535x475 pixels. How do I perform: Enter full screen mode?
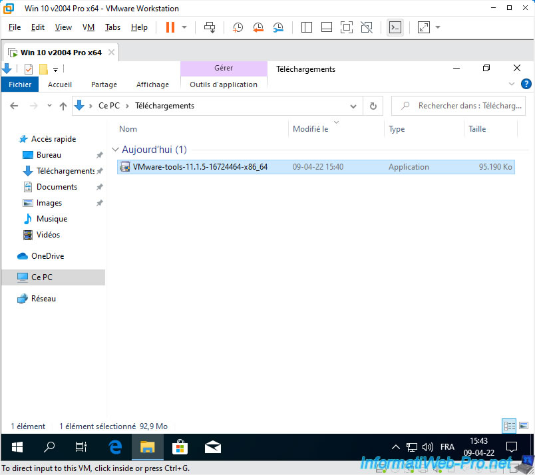coord(347,27)
